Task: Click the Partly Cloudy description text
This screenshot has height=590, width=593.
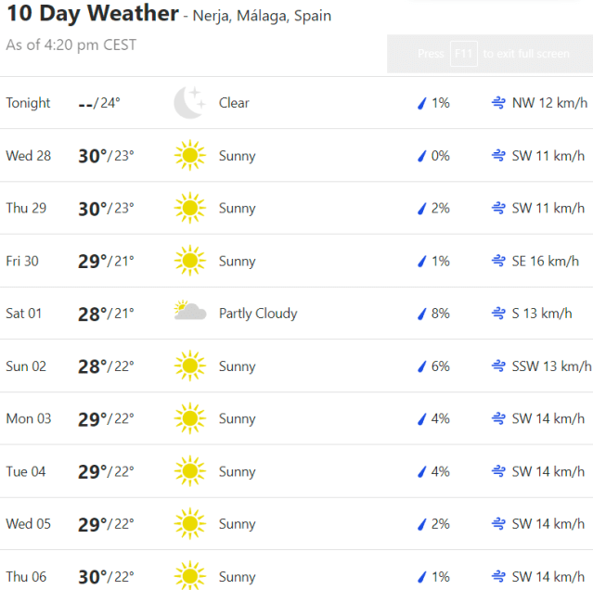Action: [258, 314]
